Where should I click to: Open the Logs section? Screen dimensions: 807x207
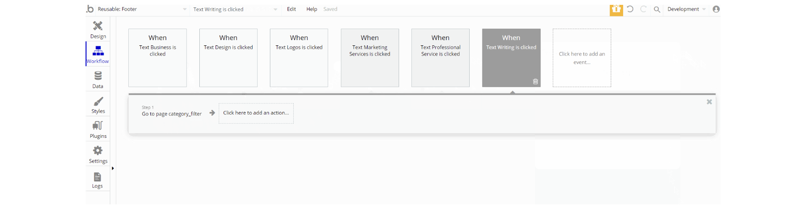pos(97,180)
